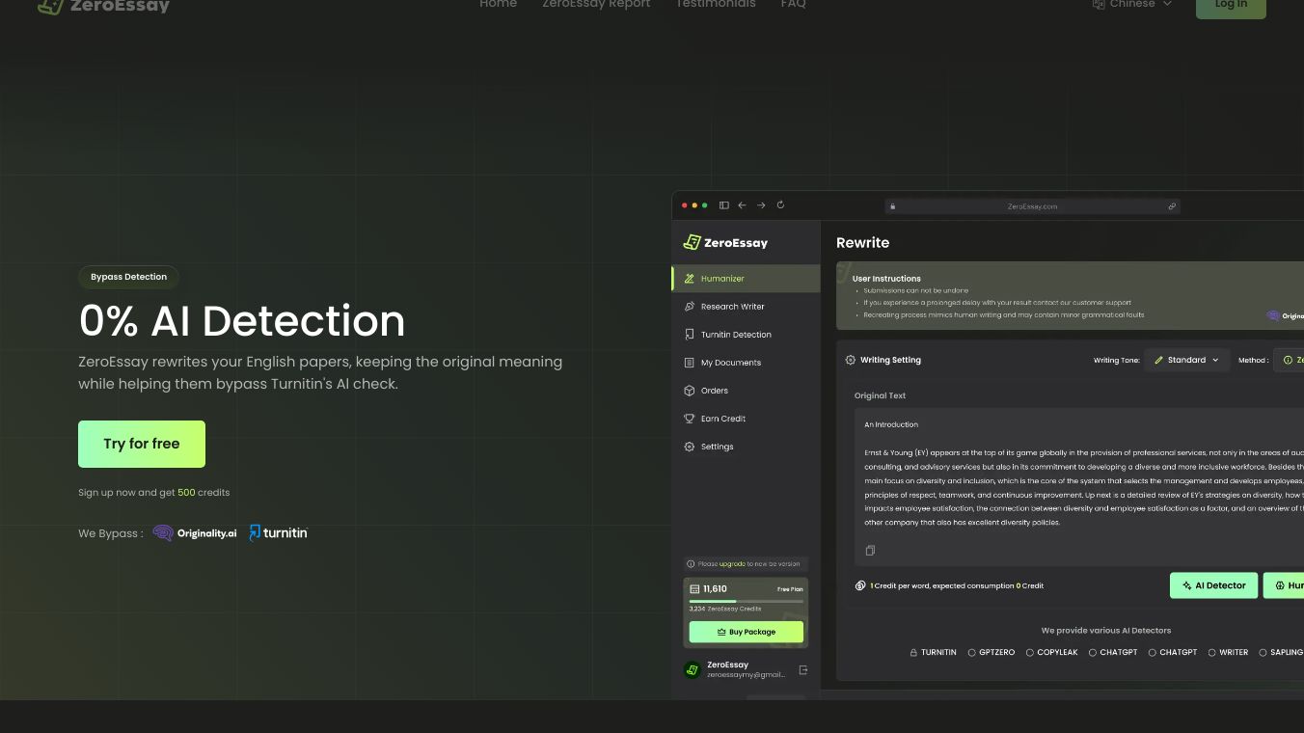The height and width of the screenshot is (733, 1304).
Task: Click Submissions can not be undone instruction
Action: (915, 290)
